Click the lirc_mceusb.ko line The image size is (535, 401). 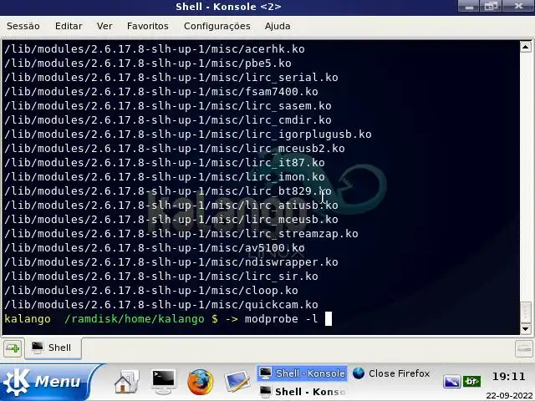171,220
